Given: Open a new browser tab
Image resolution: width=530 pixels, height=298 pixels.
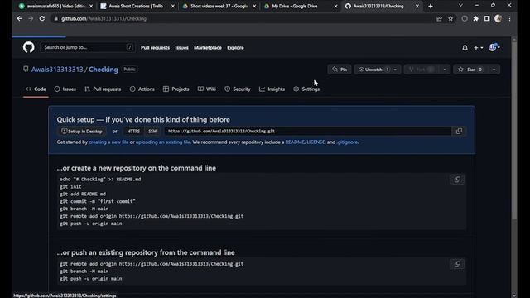Looking at the screenshot, I should click(431, 6).
